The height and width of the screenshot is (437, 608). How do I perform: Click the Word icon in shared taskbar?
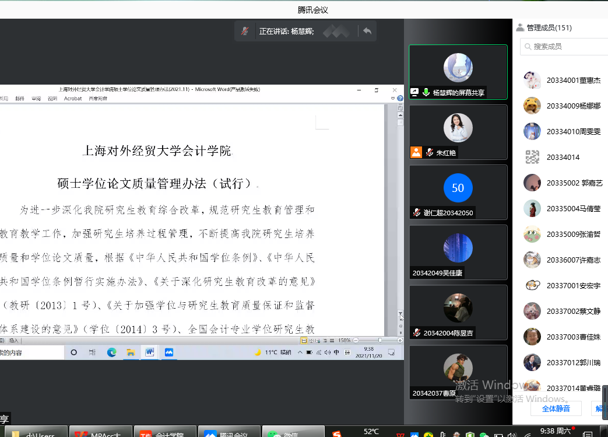click(149, 352)
